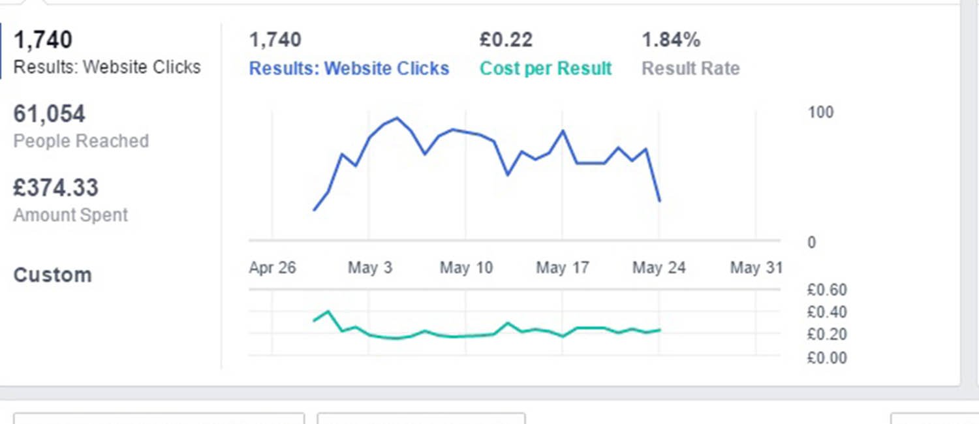Click the May 10 date label

pos(466,267)
